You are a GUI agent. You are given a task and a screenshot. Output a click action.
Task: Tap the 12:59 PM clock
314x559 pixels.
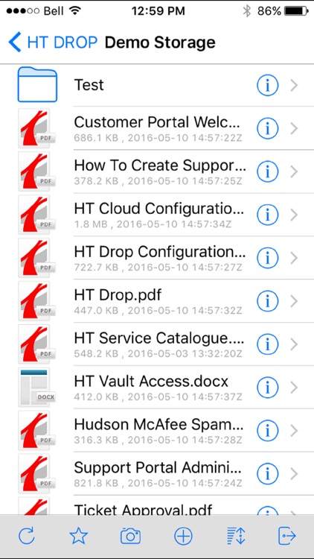point(158,11)
